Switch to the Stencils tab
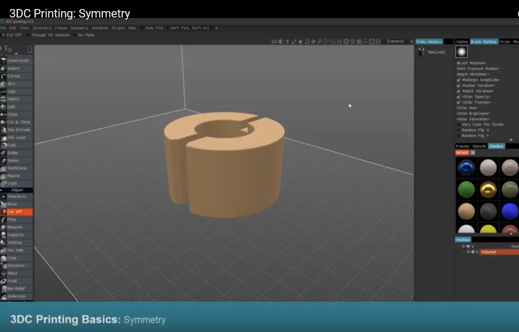This screenshot has height=332, width=519. point(479,146)
